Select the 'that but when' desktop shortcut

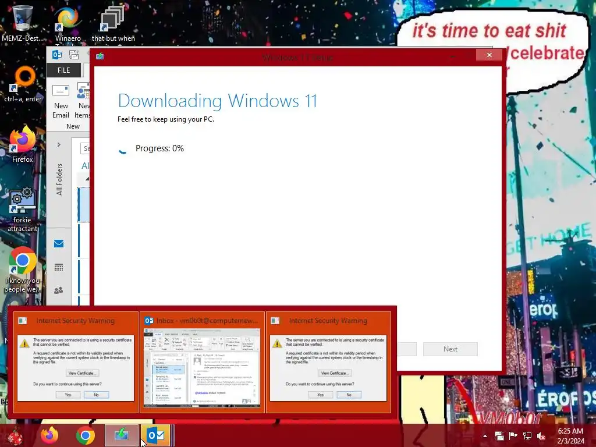(x=113, y=23)
